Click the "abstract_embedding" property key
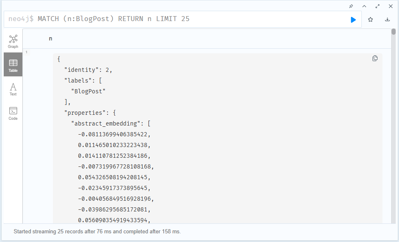Screen dimensions: 399x242 tap(107, 123)
